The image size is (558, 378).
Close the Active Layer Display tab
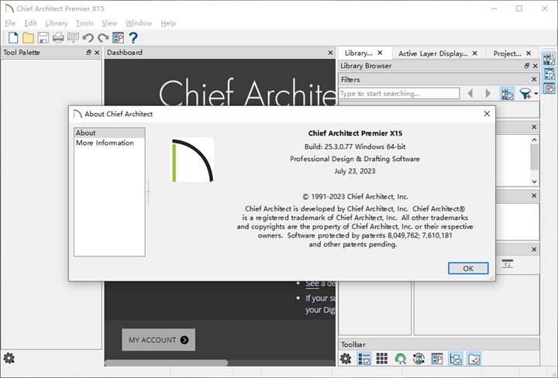pyautogui.click(x=475, y=53)
